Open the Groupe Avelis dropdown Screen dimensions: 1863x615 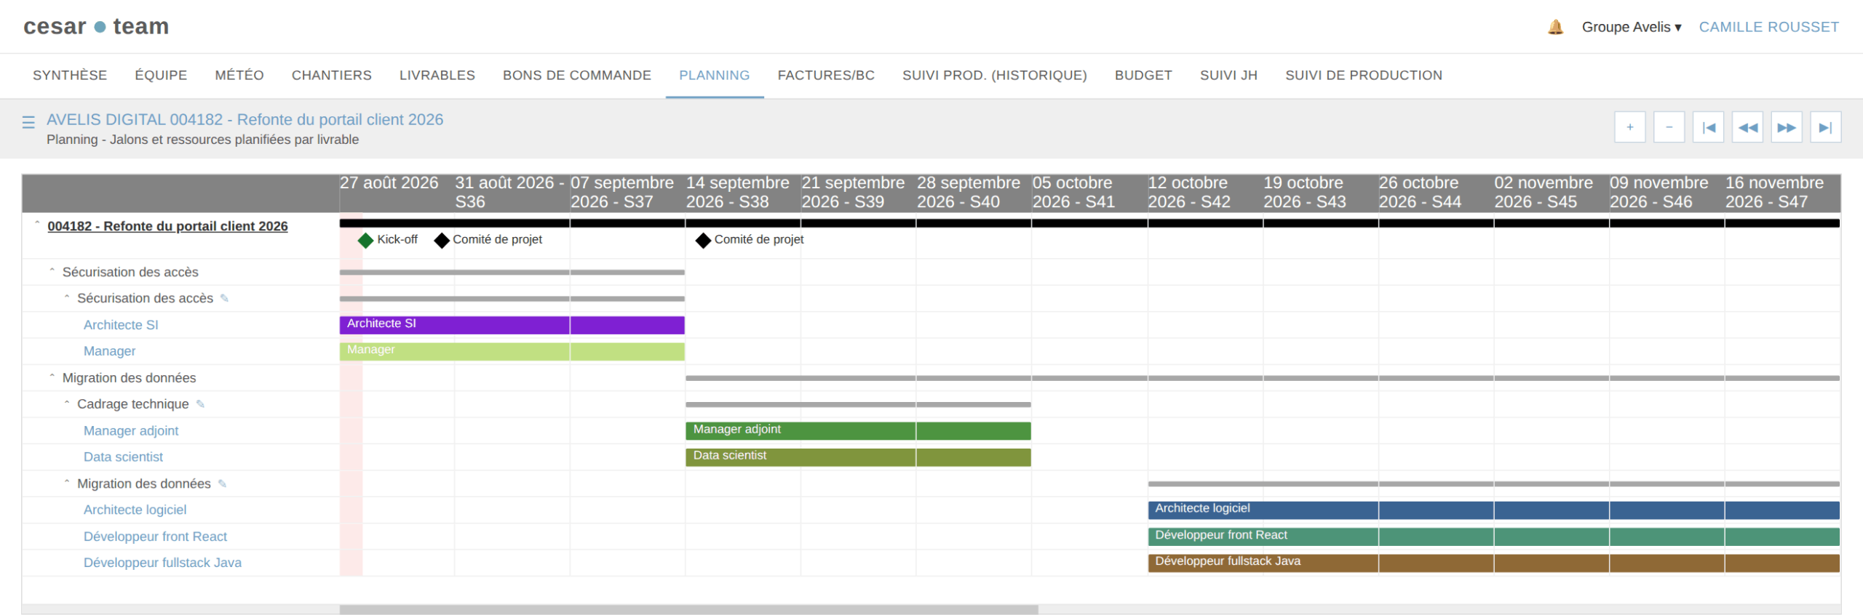coord(1632,27)
